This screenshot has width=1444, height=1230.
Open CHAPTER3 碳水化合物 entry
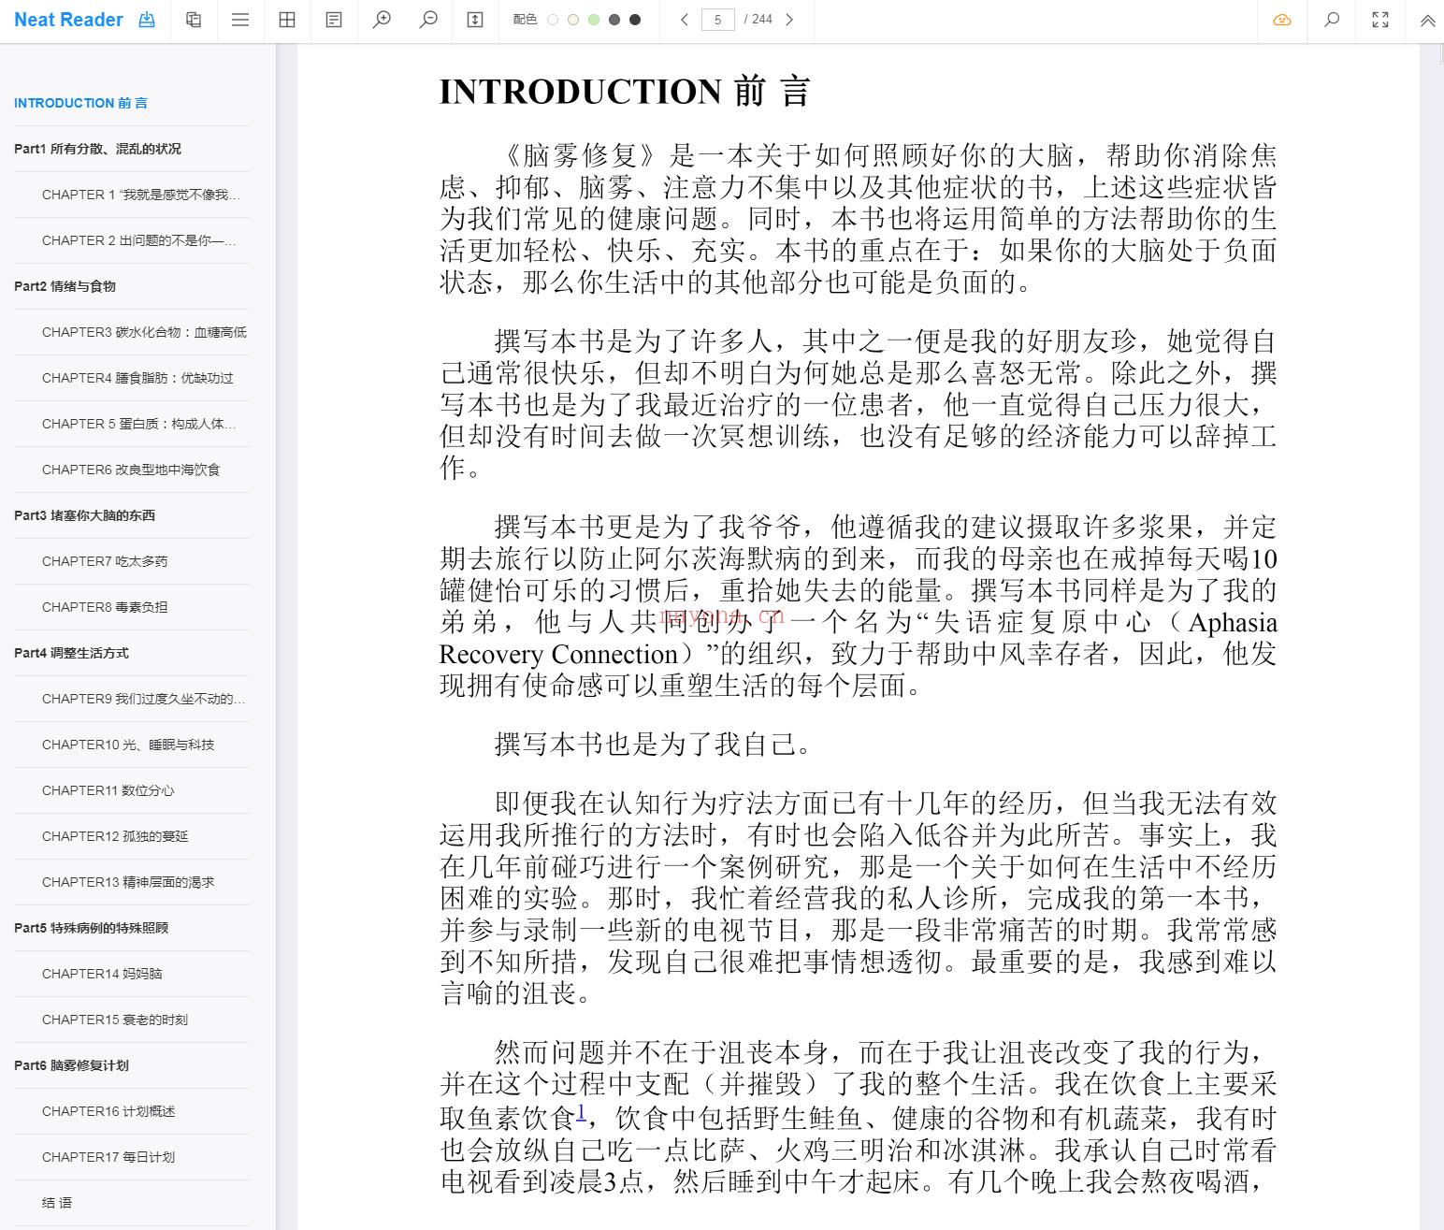(x=144, y=332)
